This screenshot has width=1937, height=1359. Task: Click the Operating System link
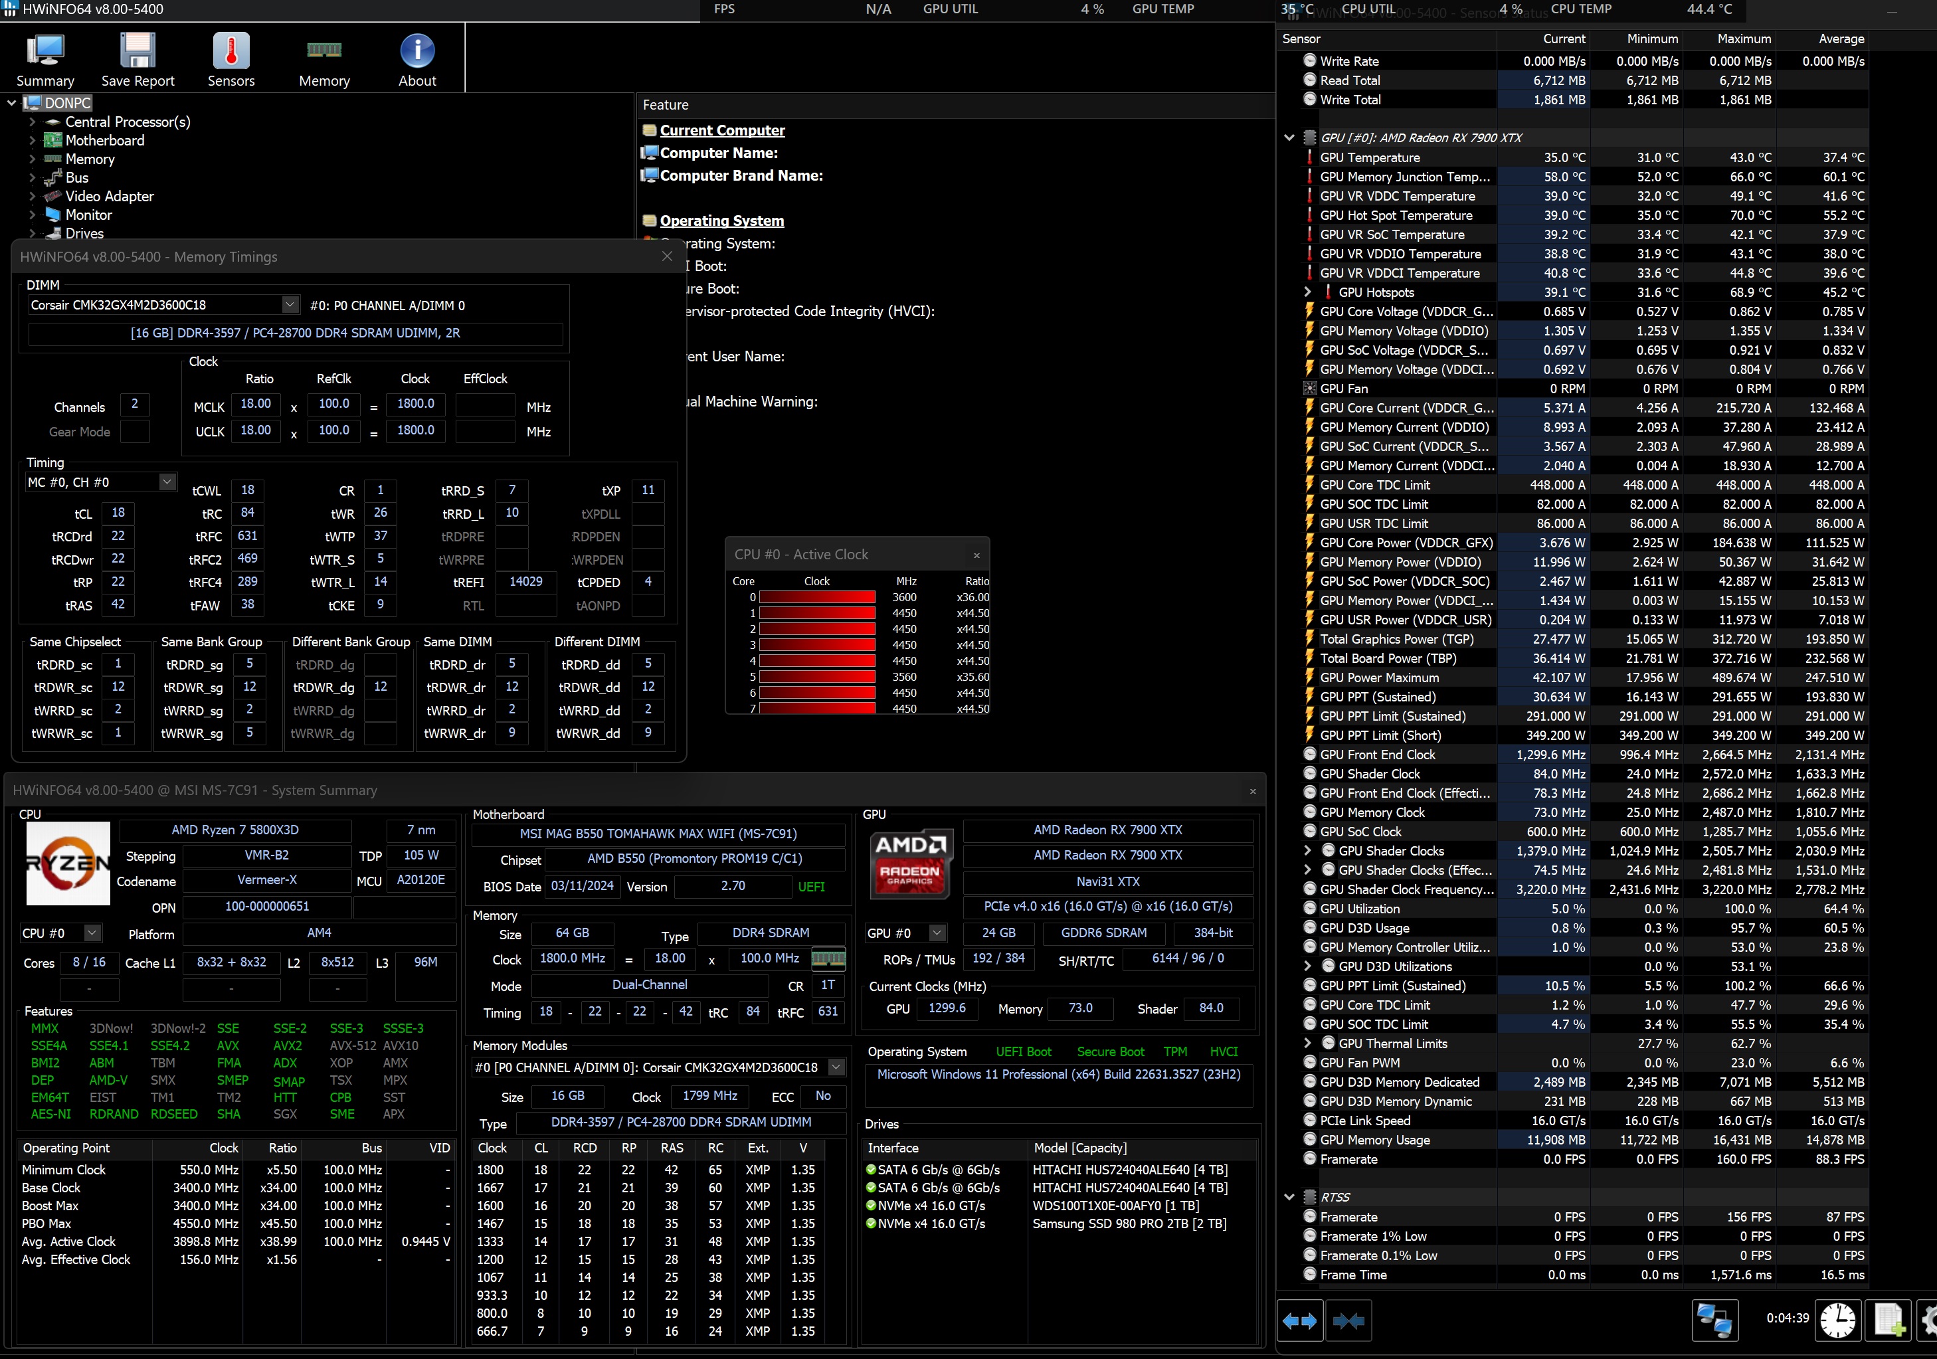[721, 221]
